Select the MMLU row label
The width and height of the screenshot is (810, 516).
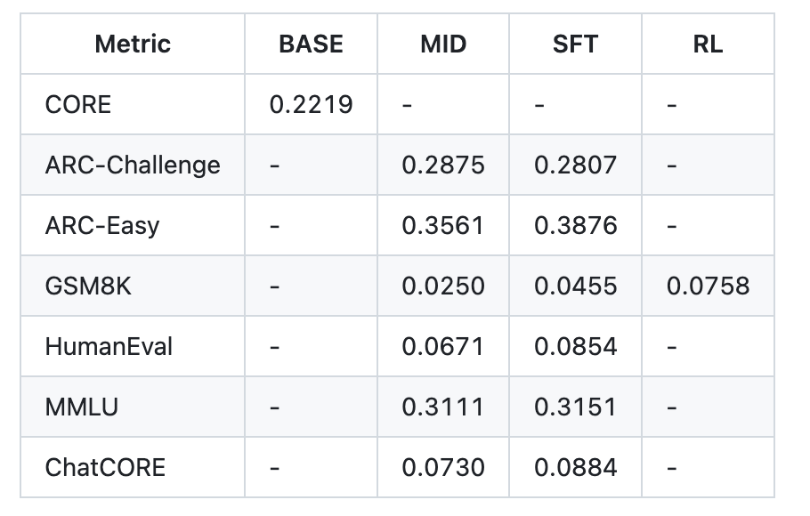(82, 407)
